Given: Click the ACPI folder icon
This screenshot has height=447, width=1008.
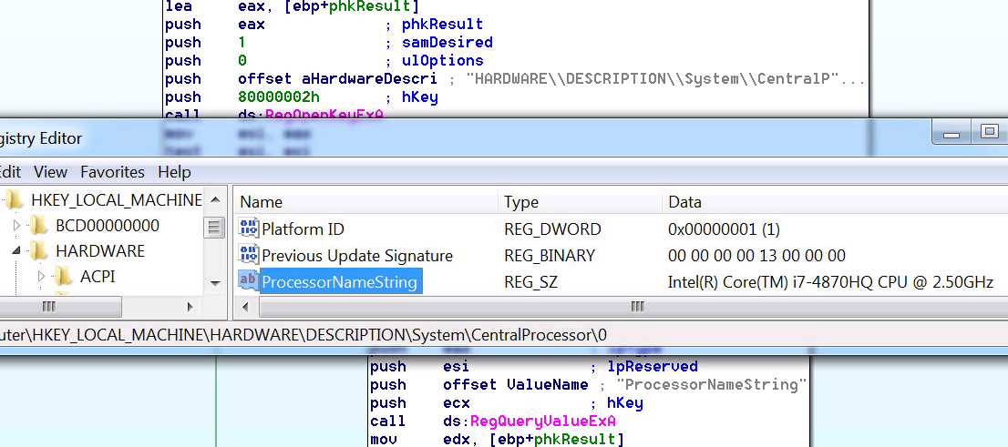Looking at the screenshot, I should [64, 276].
